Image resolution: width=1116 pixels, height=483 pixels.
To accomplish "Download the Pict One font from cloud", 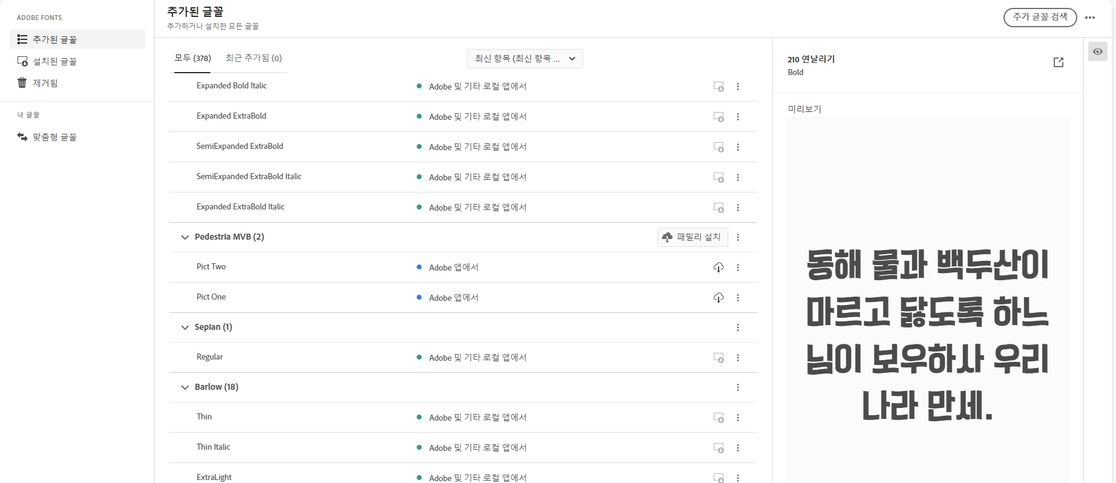I will click(x=719, y=298).
